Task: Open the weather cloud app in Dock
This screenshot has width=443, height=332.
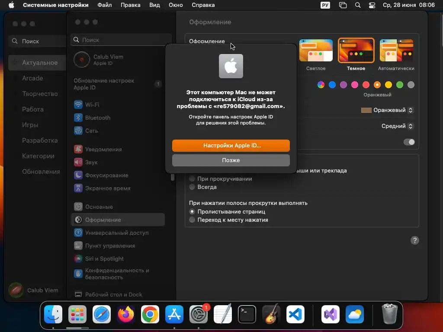Action: coord(355,314)
